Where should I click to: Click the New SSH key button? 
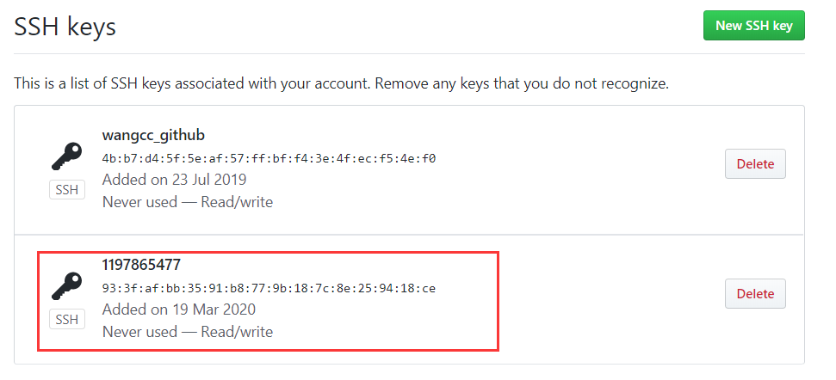coord(754,25)
